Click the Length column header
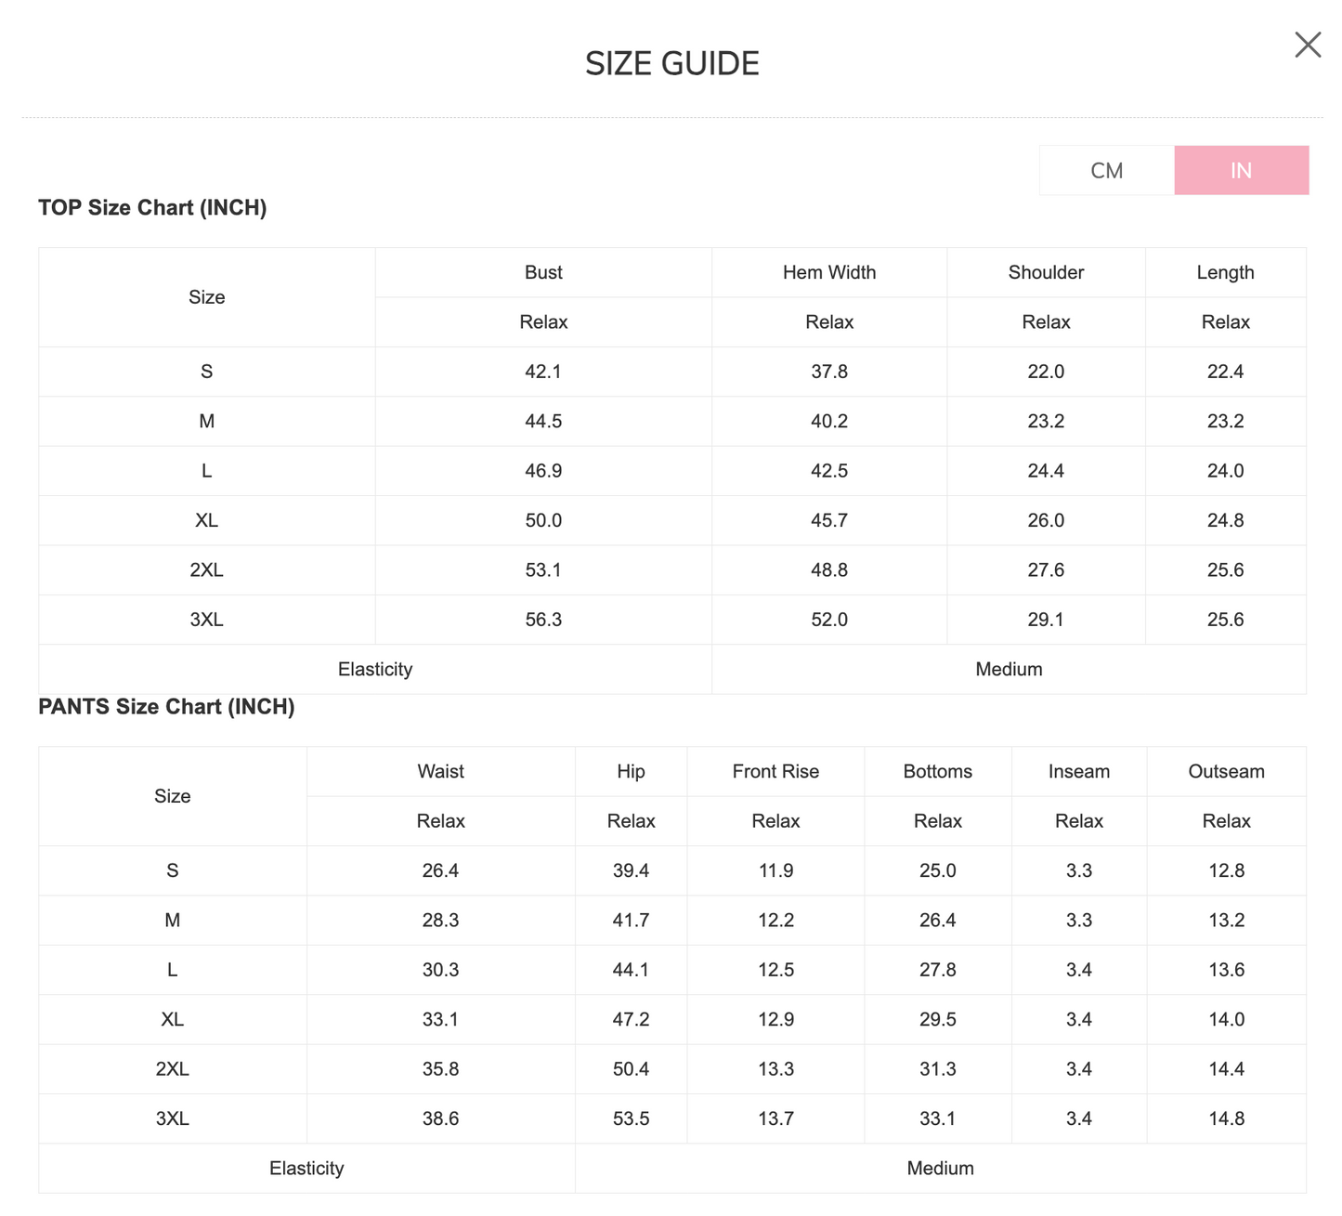This screenshot has width=1342, height=1216. [1225, 272]
